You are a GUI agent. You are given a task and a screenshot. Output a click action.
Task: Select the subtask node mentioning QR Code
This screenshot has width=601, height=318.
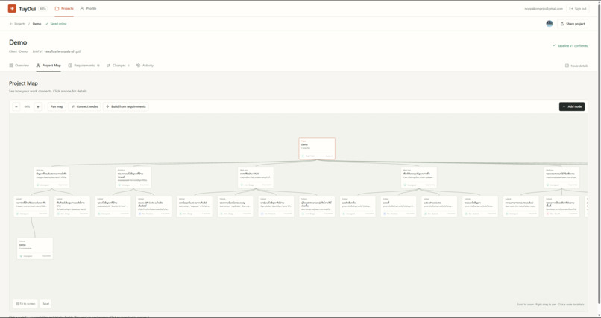154,206
